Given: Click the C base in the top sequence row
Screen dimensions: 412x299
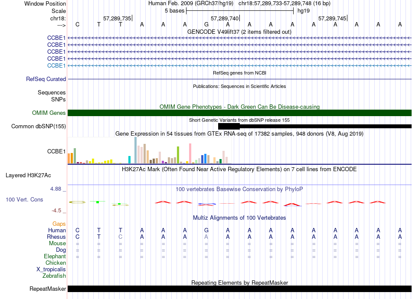Looking at the screenshot, I should coord(77,25).
